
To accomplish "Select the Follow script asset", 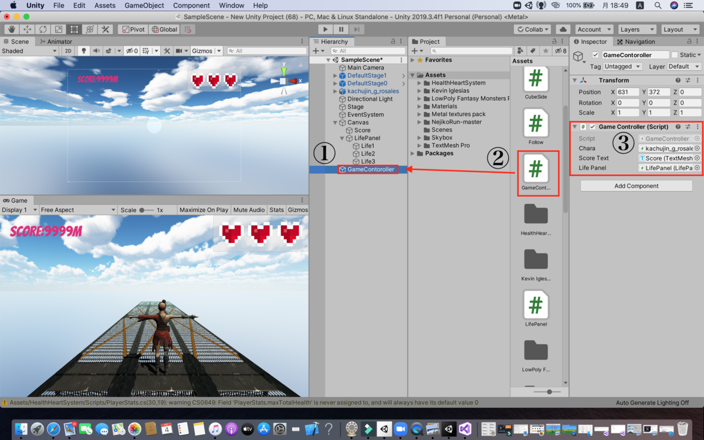I will pos(536,126).
